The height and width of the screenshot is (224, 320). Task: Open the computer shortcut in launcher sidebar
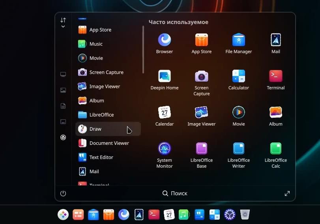pos(63,74)
